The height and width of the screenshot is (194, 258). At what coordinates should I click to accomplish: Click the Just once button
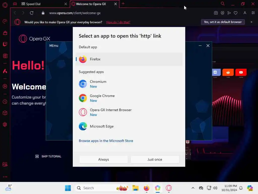155,159
